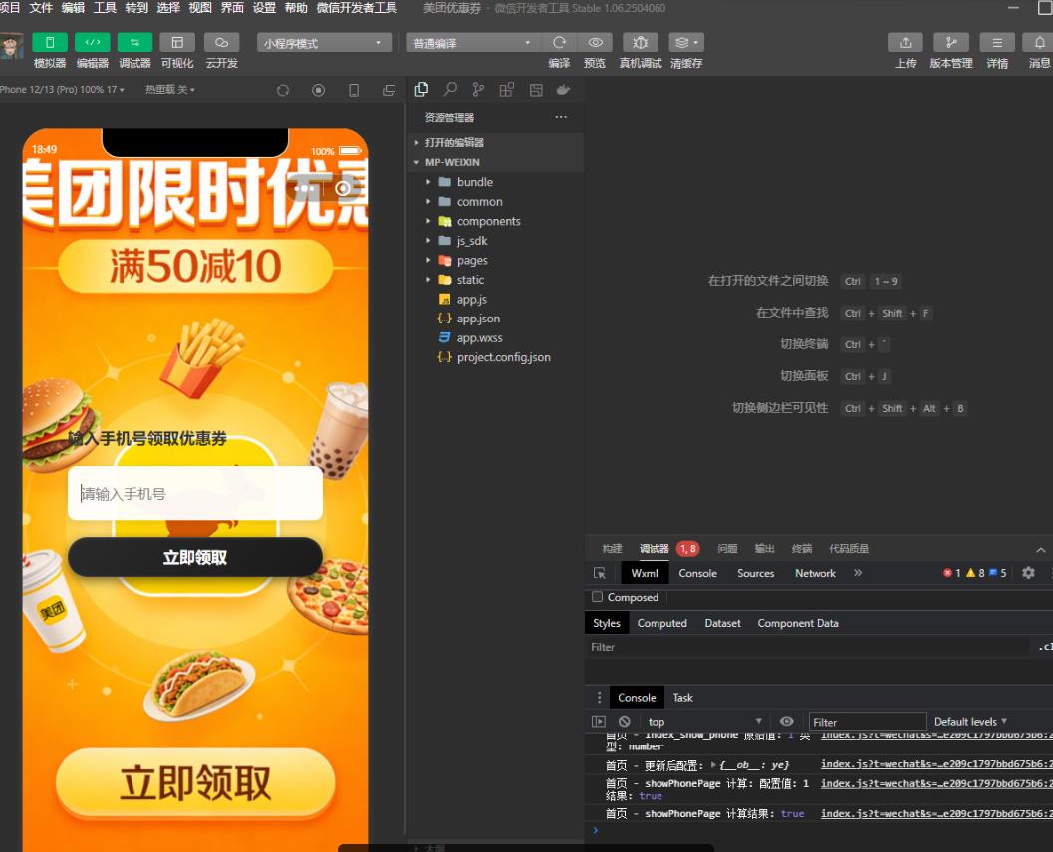Switch to the Network tab
Screen dimensions: 1053x852
tap(815, 573)
